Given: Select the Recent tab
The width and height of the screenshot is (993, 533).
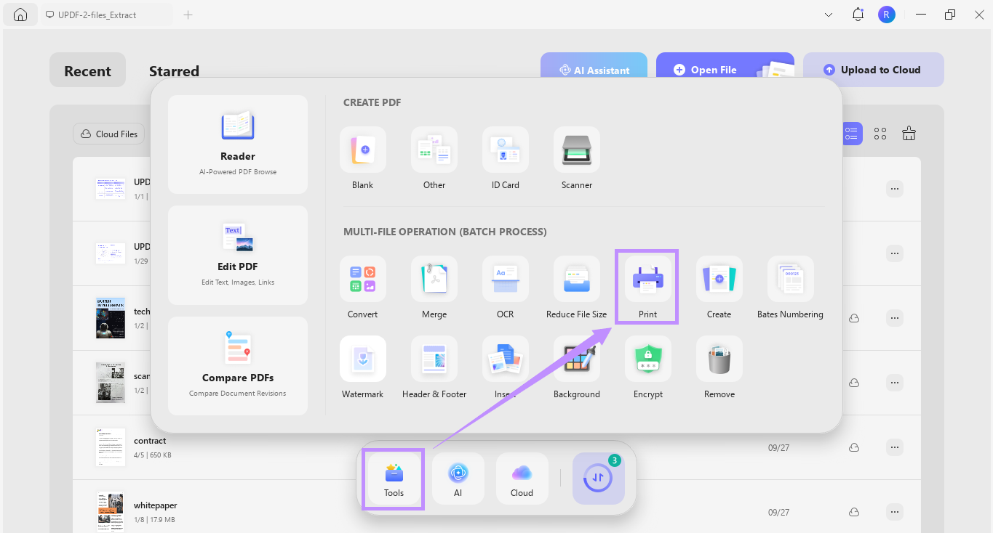Looking at the screenshot, I should (x=87, y=70).
